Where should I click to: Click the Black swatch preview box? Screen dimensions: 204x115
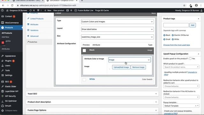pos(84,50)
